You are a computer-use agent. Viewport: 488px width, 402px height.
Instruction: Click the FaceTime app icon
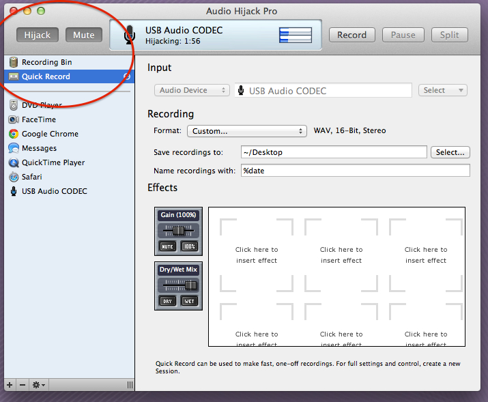pyautogui.click(x=14, y=119)
